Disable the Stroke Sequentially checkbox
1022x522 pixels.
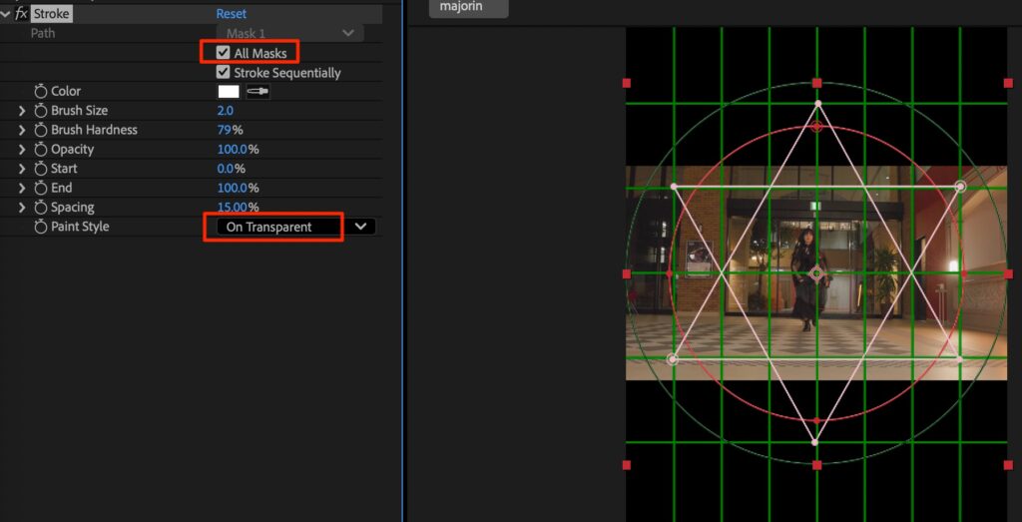click(224, 73)
